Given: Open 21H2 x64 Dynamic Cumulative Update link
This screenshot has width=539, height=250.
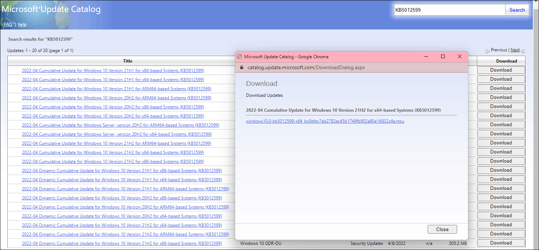Looking at the screenshot, I should click(122, 225).
